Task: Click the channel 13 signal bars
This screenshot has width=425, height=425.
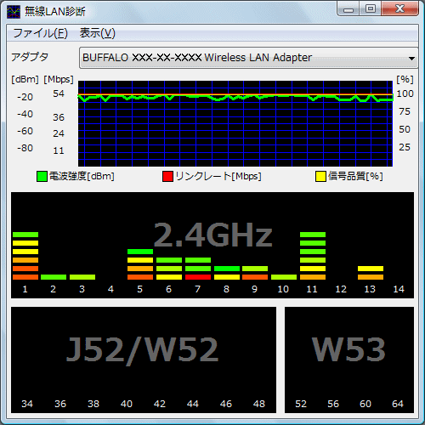Action: pyautogui.click(x=371, y=273)
